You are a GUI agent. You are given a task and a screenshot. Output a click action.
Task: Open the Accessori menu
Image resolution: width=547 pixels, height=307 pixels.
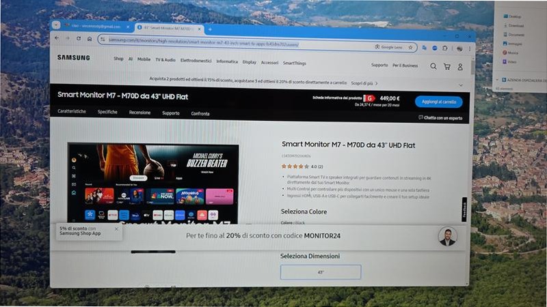click(x=269, y=63)
